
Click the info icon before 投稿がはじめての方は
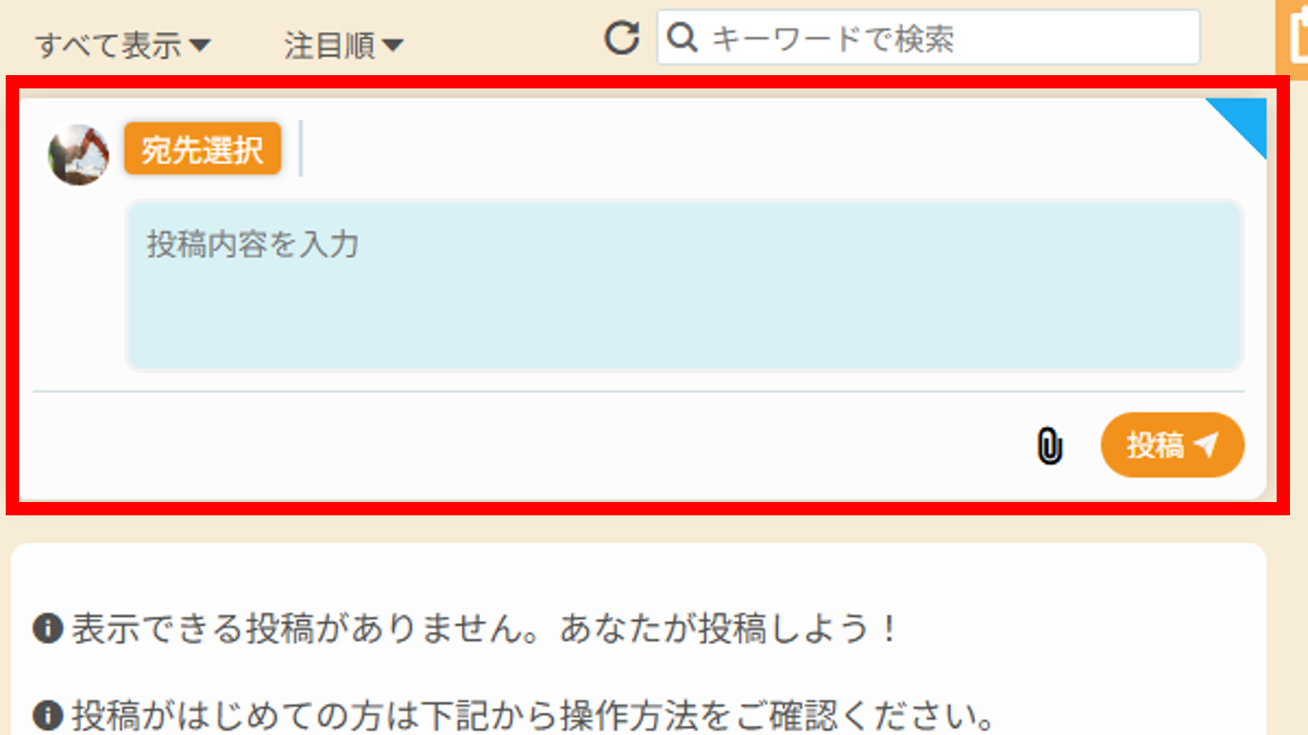47,712
